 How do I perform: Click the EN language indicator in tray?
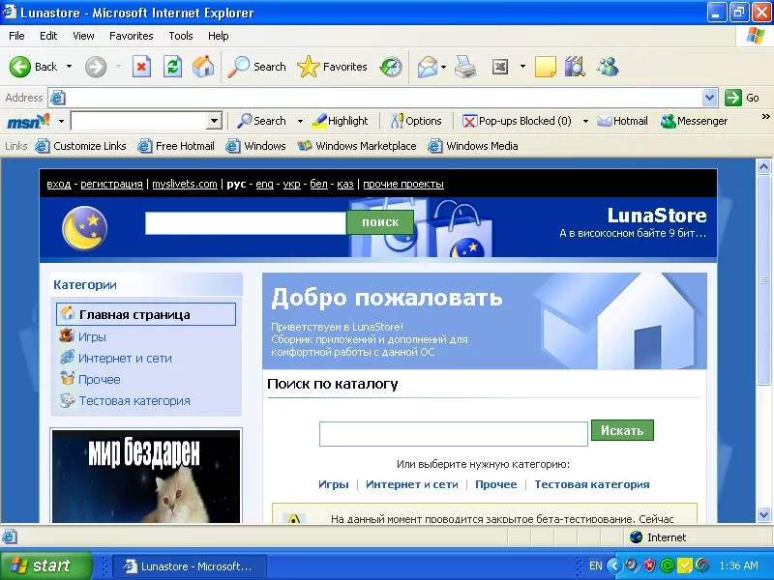point(596,565)
